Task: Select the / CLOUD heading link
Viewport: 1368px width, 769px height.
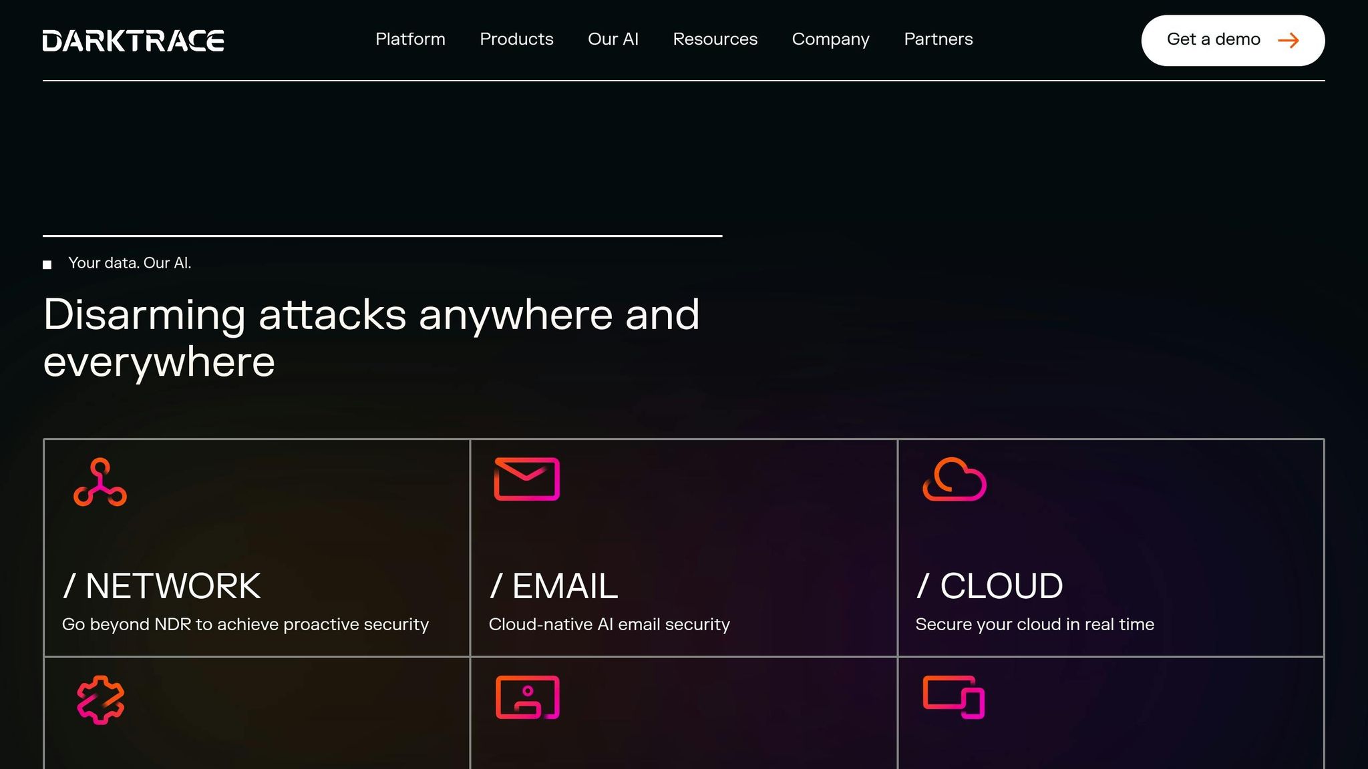Action: tap(989, 586)
